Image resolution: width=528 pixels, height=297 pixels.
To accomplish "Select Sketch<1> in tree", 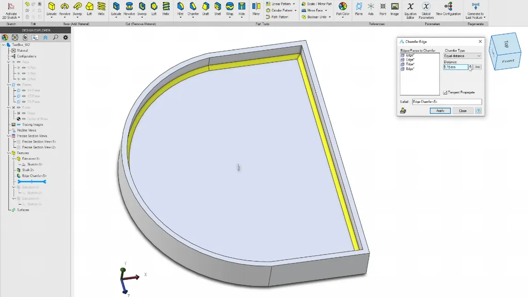I will coord(35,164).
